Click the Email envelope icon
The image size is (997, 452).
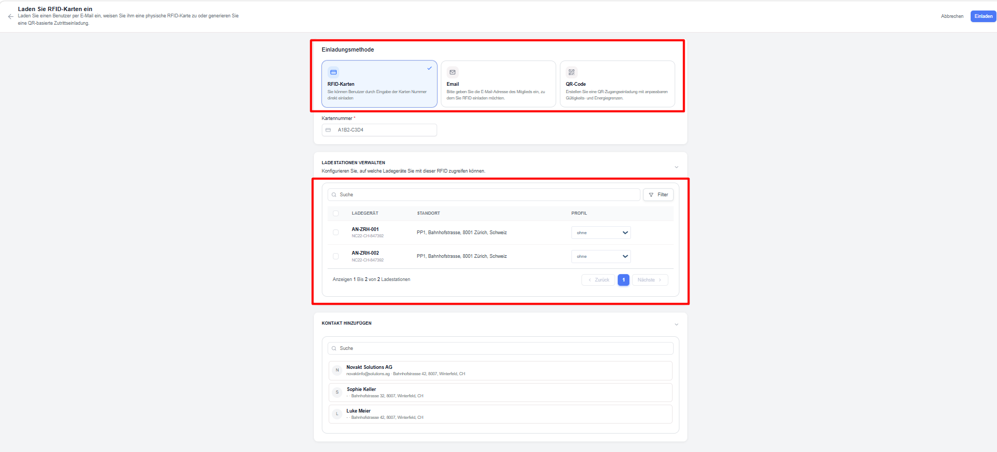[x=452, y=72]
